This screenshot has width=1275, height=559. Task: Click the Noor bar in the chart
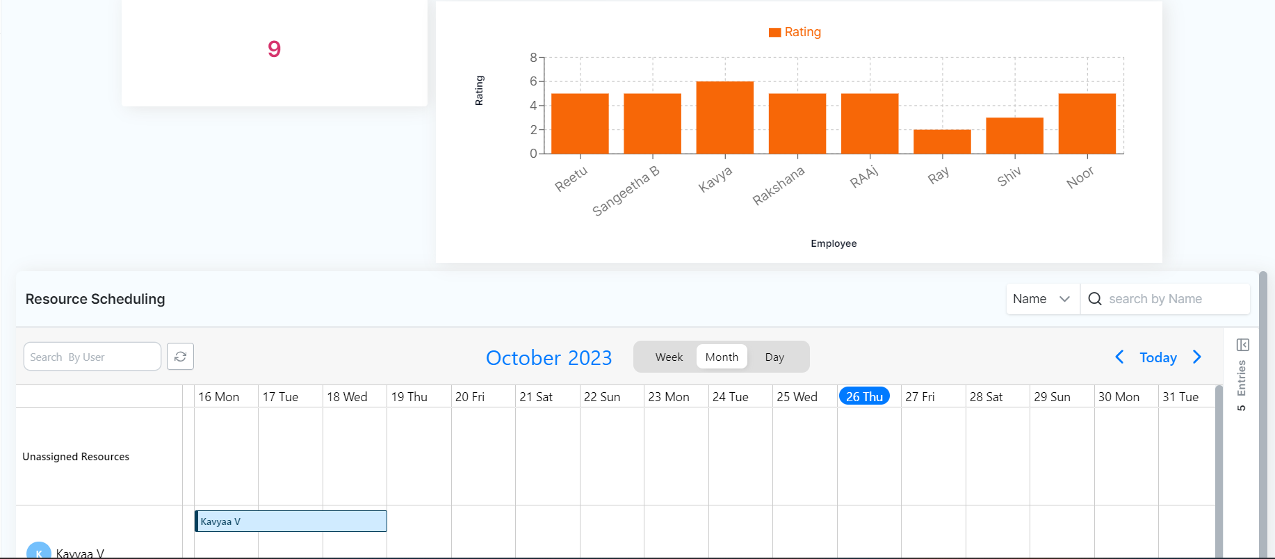(1087, 124)
